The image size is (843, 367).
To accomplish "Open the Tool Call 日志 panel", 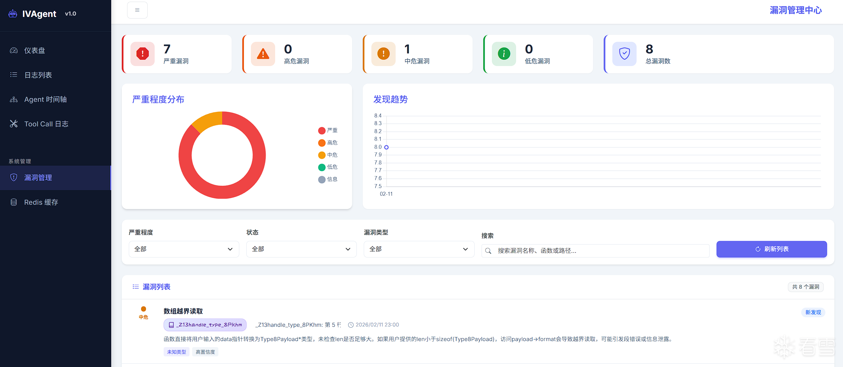I will [46, 124].
